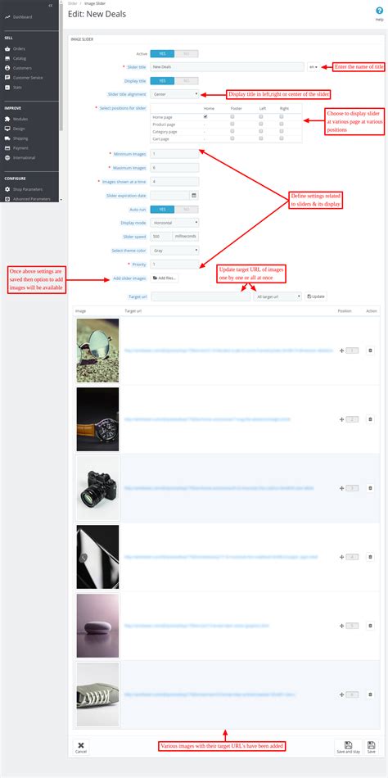This screenshot has height=778, width=388.
Task: Collapse the sidebar with double-chevron icon
Action: point(51,5)
